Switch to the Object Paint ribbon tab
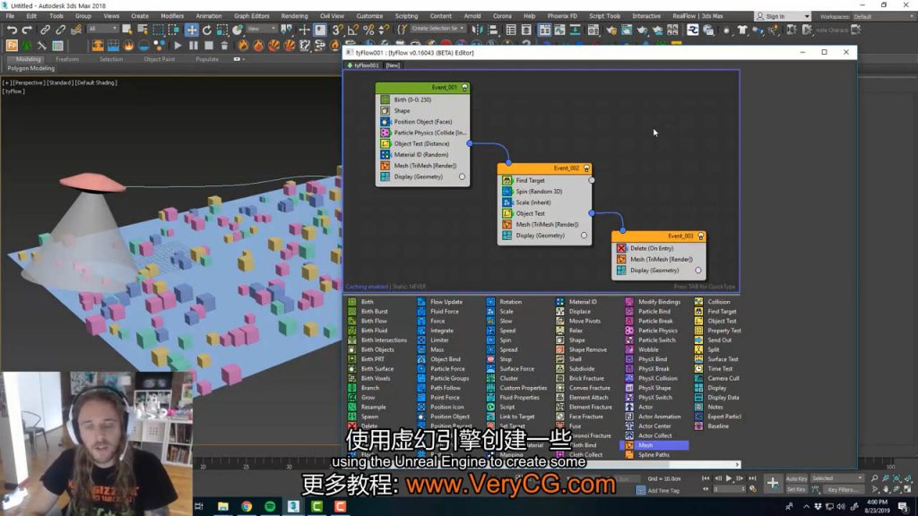 pos(160,60)
